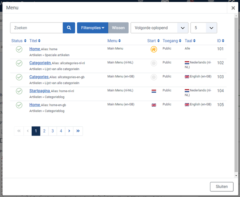Image resolution: width=240 pixels, height=197 pixels.
Task: Click UK flag start icon for ID 105
Action: pos(154,105)
